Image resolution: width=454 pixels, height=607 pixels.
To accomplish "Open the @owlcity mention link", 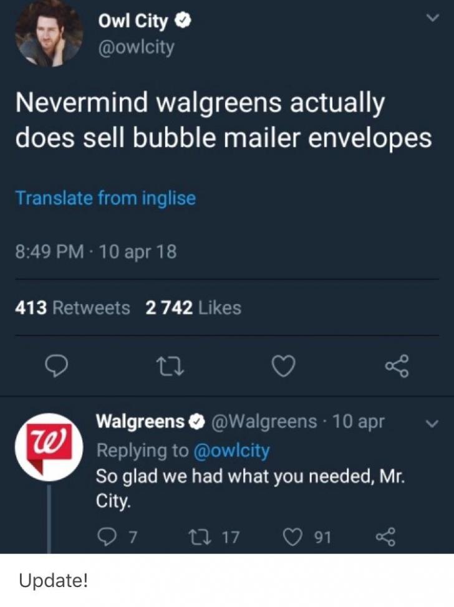I will (231, 450).
